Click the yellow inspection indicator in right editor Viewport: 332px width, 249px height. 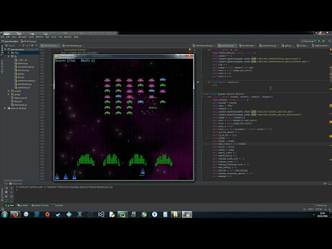pyautogui.click(x=331, y=50)
